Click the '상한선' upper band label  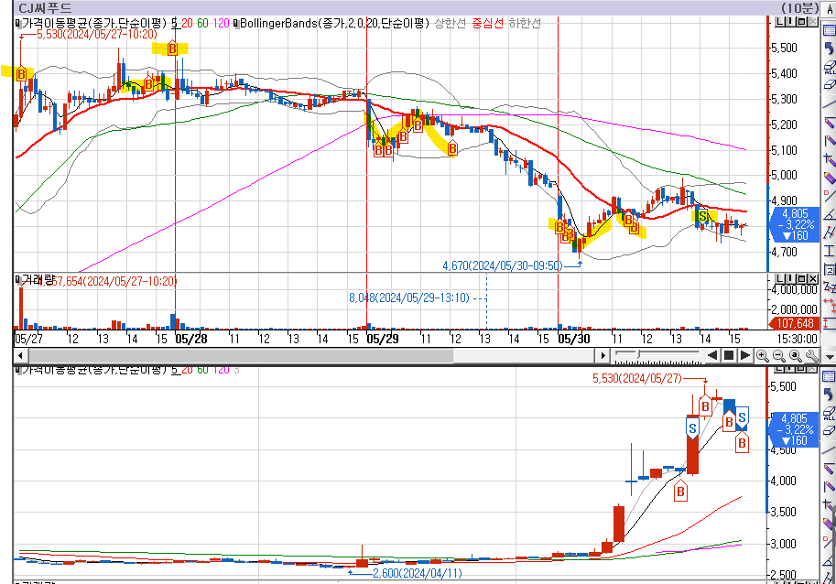[x=451, y=23]
